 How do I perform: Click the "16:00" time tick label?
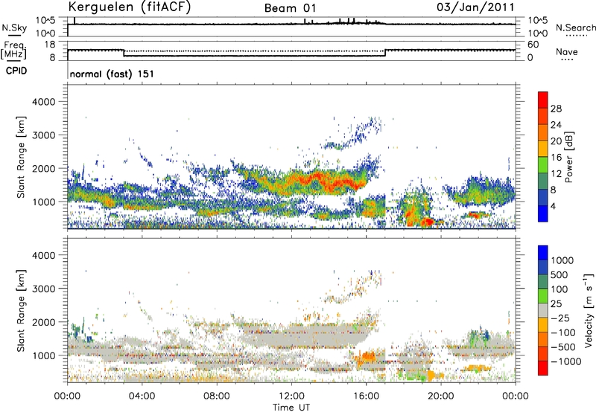(366, 396)
